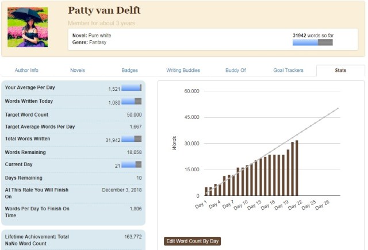
Task: Click the Words Written Today progress bar
Action: tap(131, 101)
